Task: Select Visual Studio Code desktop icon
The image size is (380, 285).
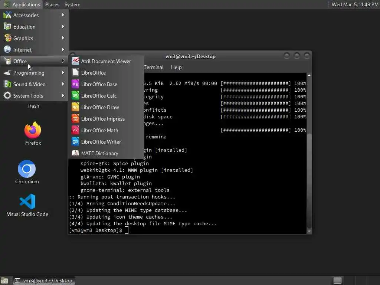Action: (27, 205)
